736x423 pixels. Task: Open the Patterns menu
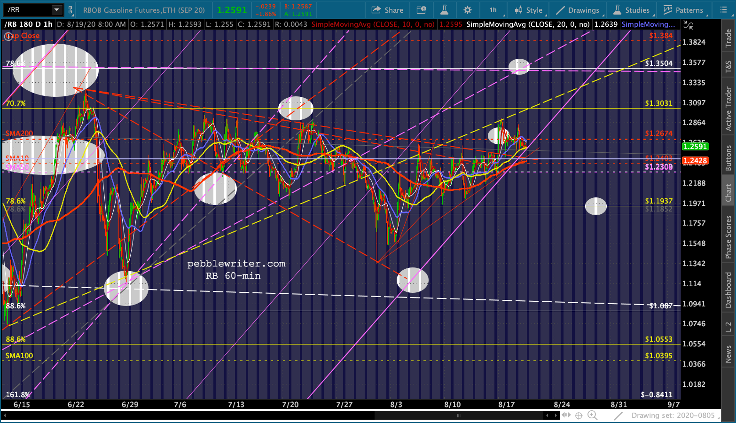pyautogui.click(x=684, y=10)
